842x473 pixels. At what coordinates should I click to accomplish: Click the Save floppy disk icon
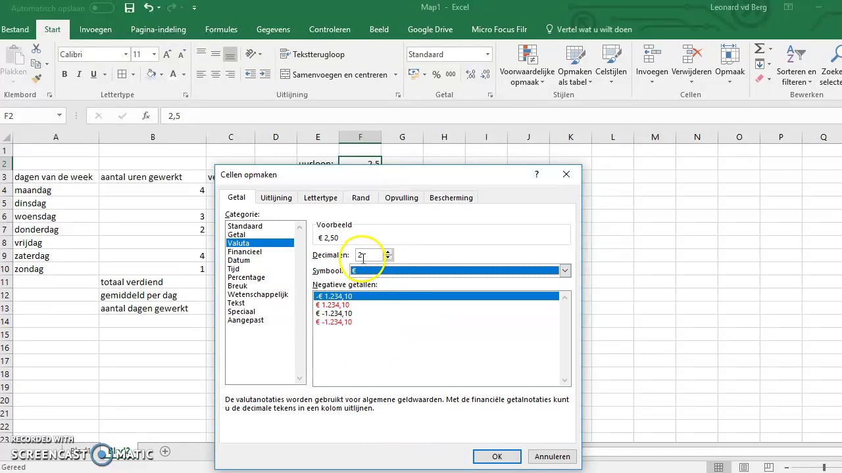tap(130, 8)
